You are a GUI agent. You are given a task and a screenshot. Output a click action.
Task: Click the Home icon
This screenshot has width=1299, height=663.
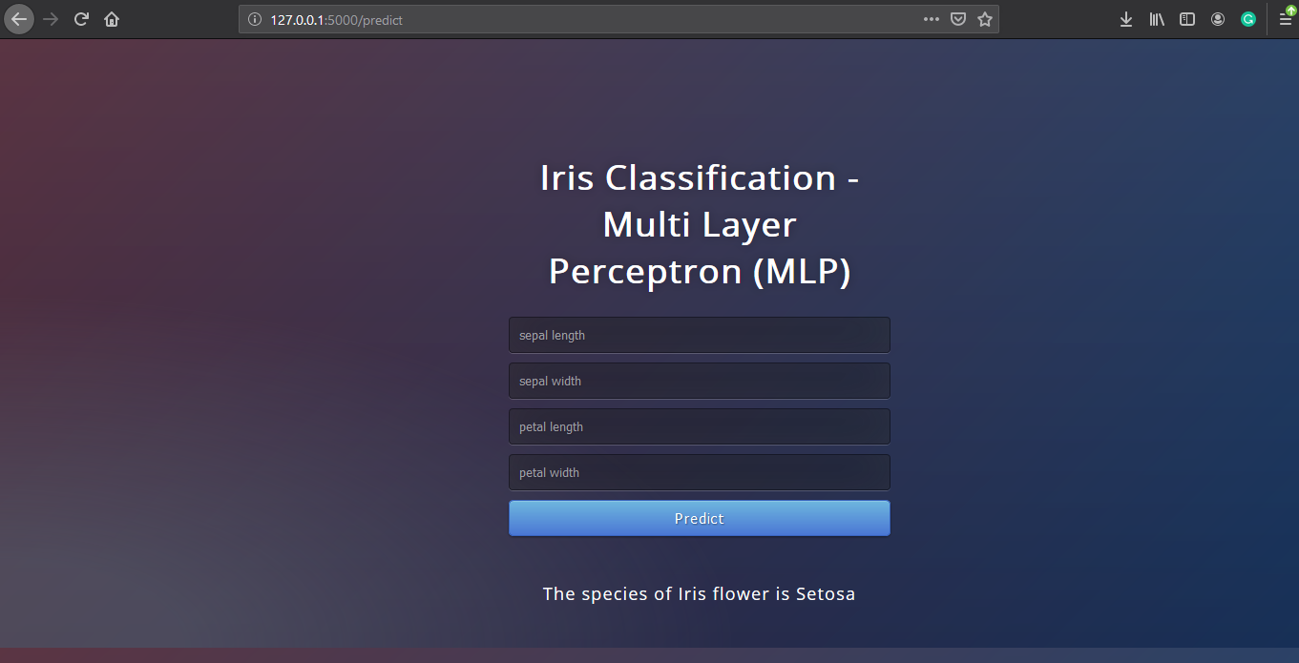tap(111, 17)
